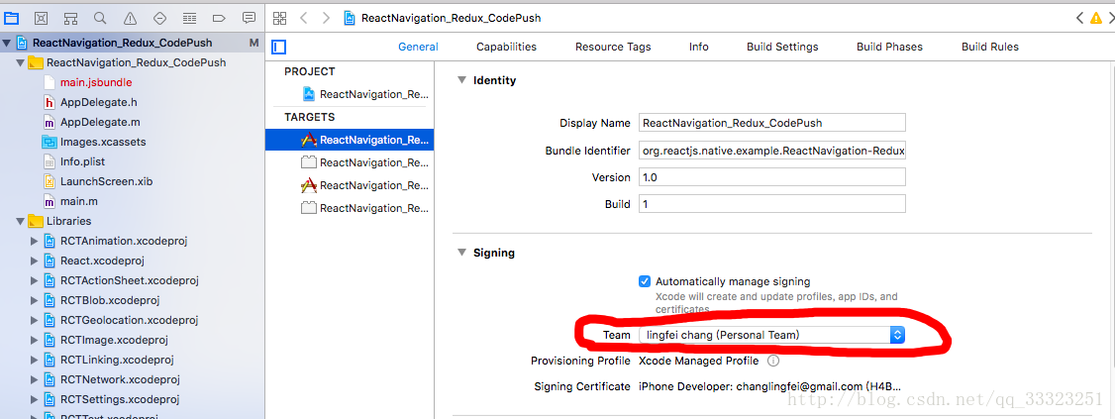Switch to the Capabilities tab
This screenshot has width=1115, height=419.
coord(506,47)
